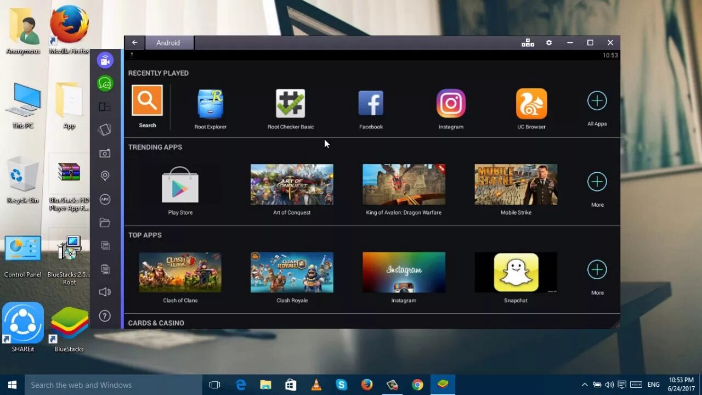Click the BlueStacks TV streaming icon

pyautogui.click(x=105, y=60)
